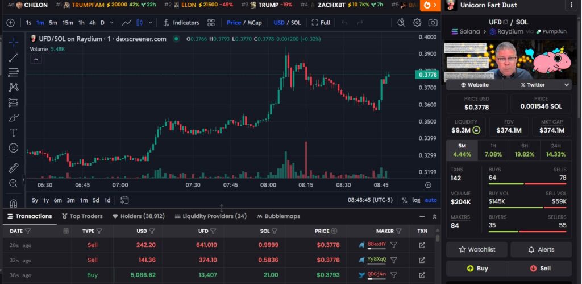Viewport: 582px width, 284px height.
Task: Collapse the Volume indicator legend
Action: click(36, 59)
